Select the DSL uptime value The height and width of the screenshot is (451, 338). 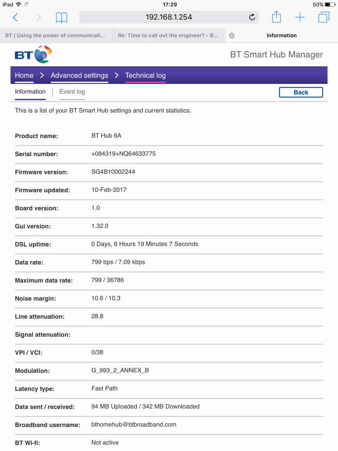145,244
